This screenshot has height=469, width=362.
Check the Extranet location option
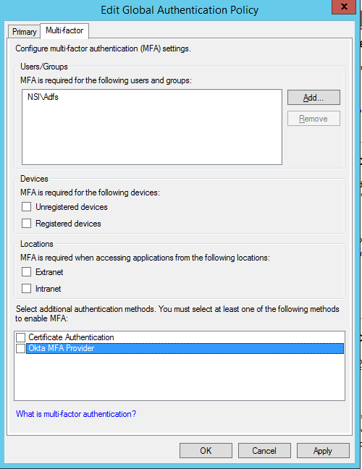coord(26,272)
